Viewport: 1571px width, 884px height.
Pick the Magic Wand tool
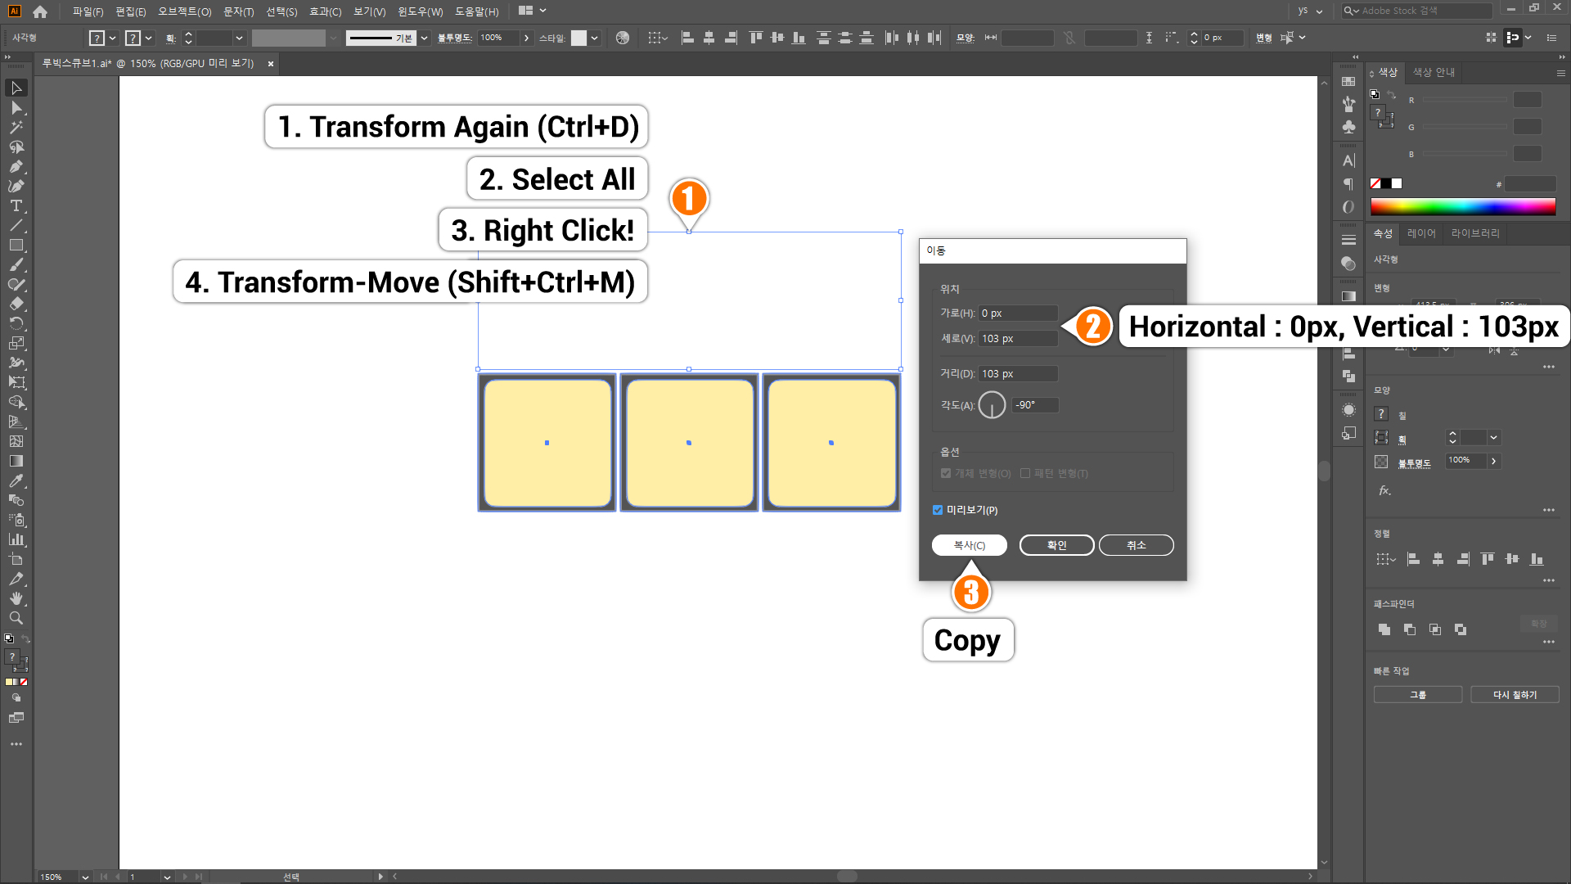coord(16,127)
